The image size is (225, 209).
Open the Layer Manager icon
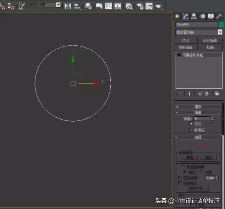[88, 6]
